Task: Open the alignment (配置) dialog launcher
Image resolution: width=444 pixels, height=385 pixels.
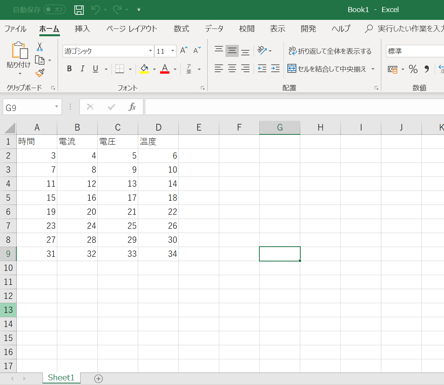Action: tap(376, 88)
